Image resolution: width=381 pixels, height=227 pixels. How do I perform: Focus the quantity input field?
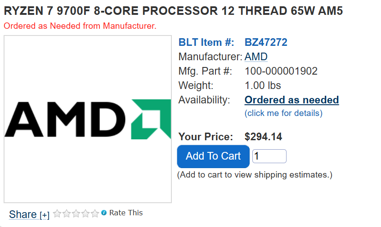click(269, 156)
